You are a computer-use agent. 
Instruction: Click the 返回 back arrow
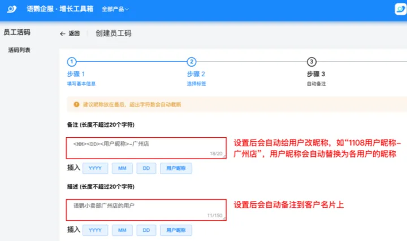click(x=63, y=34)
